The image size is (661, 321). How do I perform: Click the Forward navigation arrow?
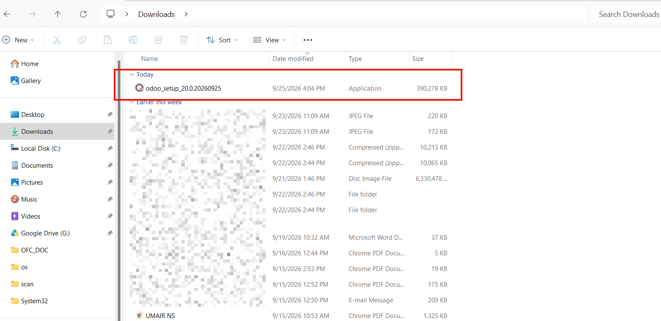[x=33, y=14]
